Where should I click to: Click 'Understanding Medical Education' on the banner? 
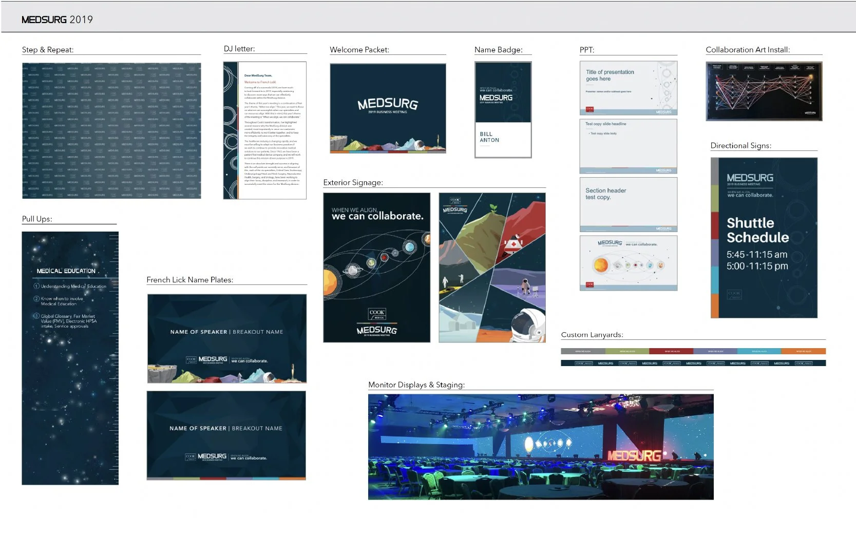[73, 286]
